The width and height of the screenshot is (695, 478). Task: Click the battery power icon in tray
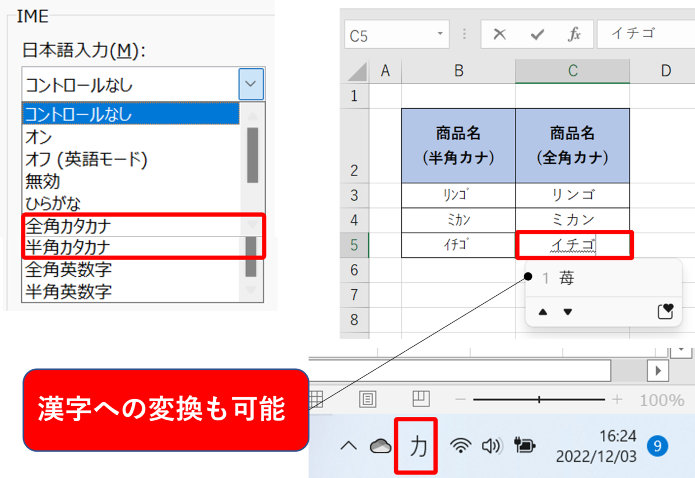coord(524,446)
